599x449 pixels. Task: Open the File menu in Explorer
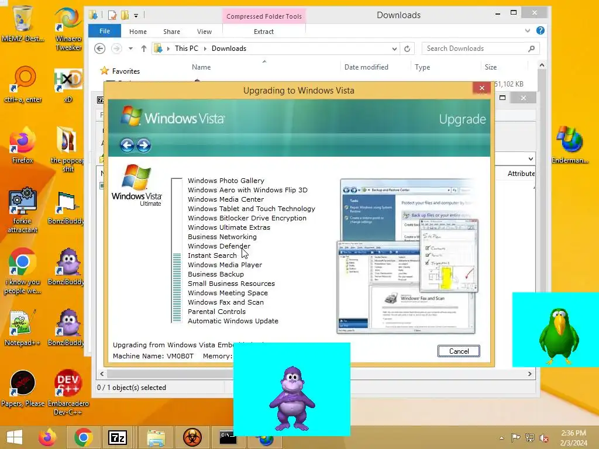[x=105, y=31]
